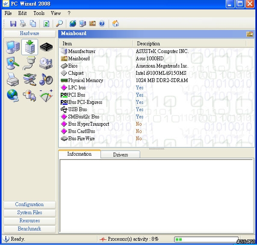Open the Tools menu
The width and height of the screenshot is (257, 245).
pyautogui.click(x=39, y=13)
